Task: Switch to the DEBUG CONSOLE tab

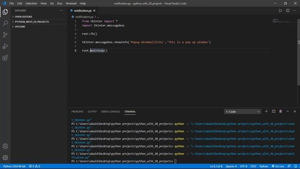Action: (x=111, y=112)
